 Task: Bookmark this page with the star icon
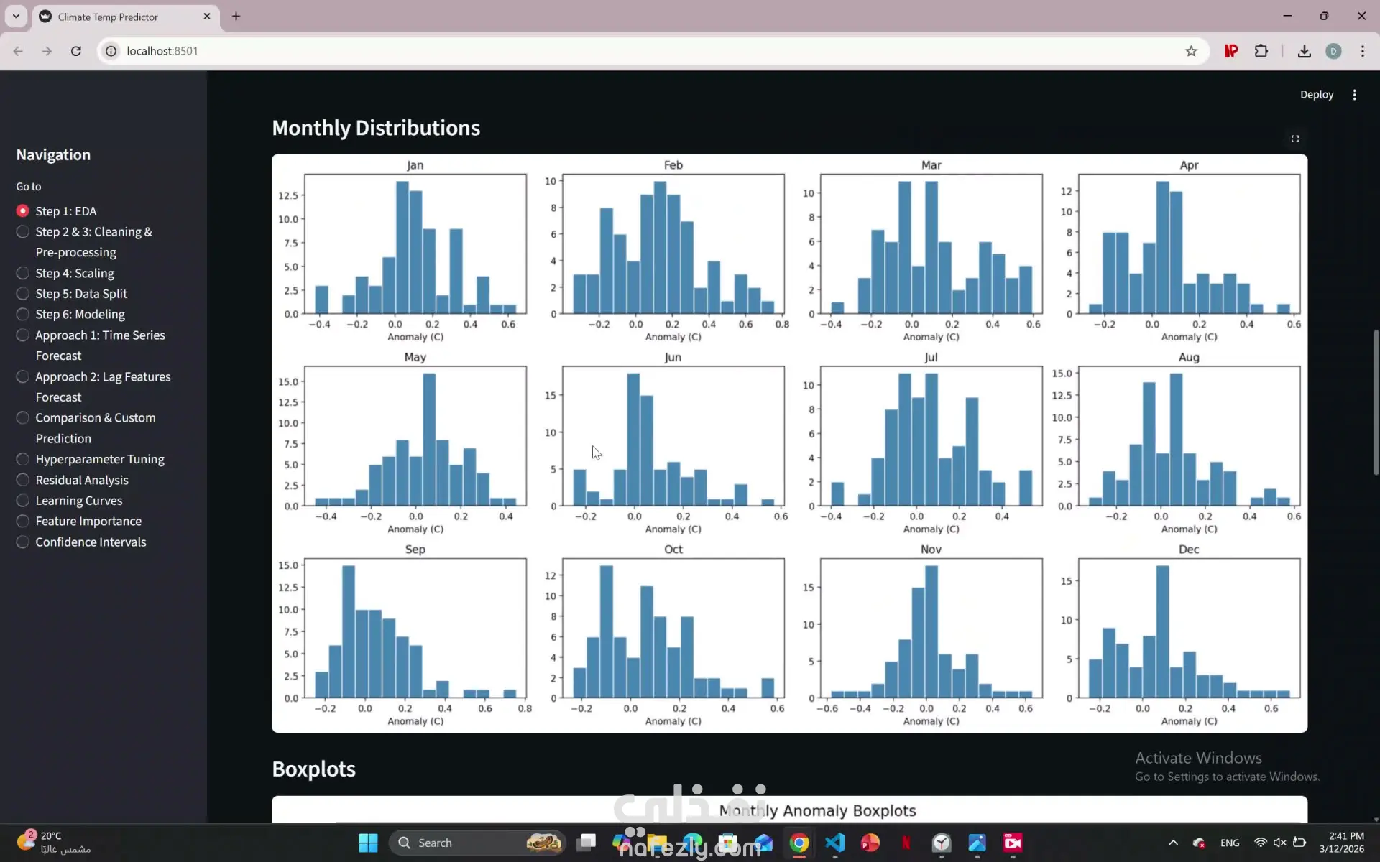tap(1191, 51)
